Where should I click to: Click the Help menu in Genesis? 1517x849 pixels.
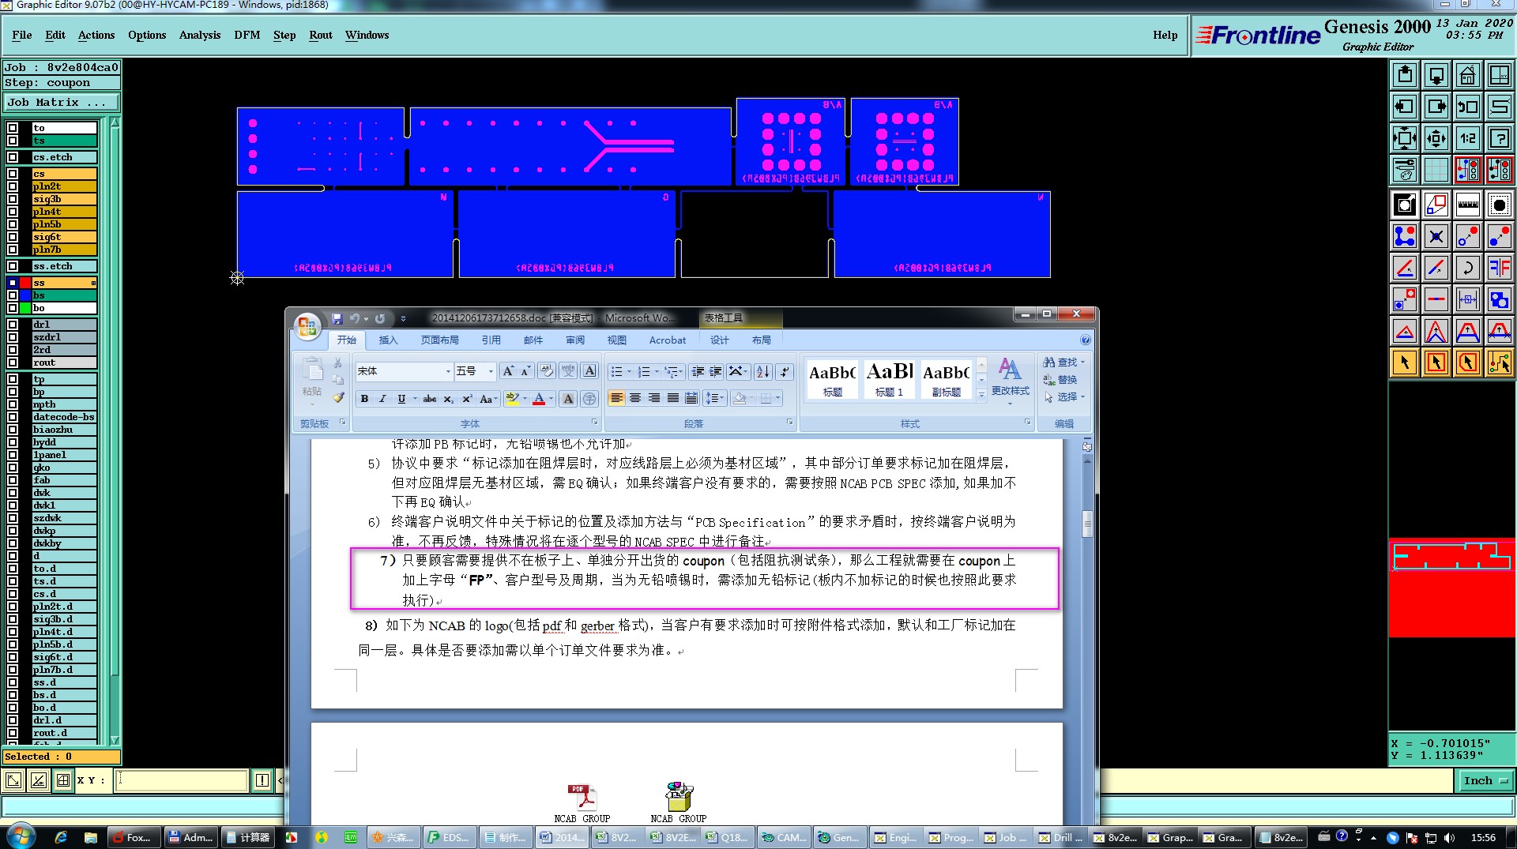(1165, 36)
